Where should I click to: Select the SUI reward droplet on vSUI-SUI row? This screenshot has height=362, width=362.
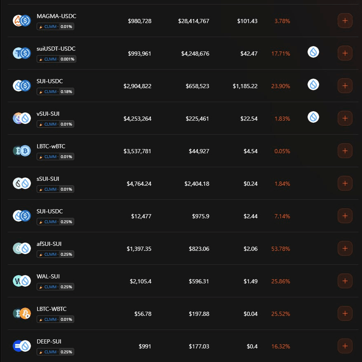coord(313,117)
